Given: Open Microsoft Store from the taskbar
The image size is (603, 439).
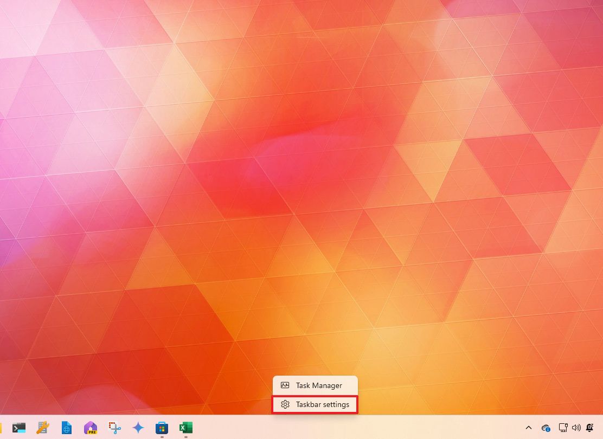Looking at the screenshot, I should [x=162, y=428].
